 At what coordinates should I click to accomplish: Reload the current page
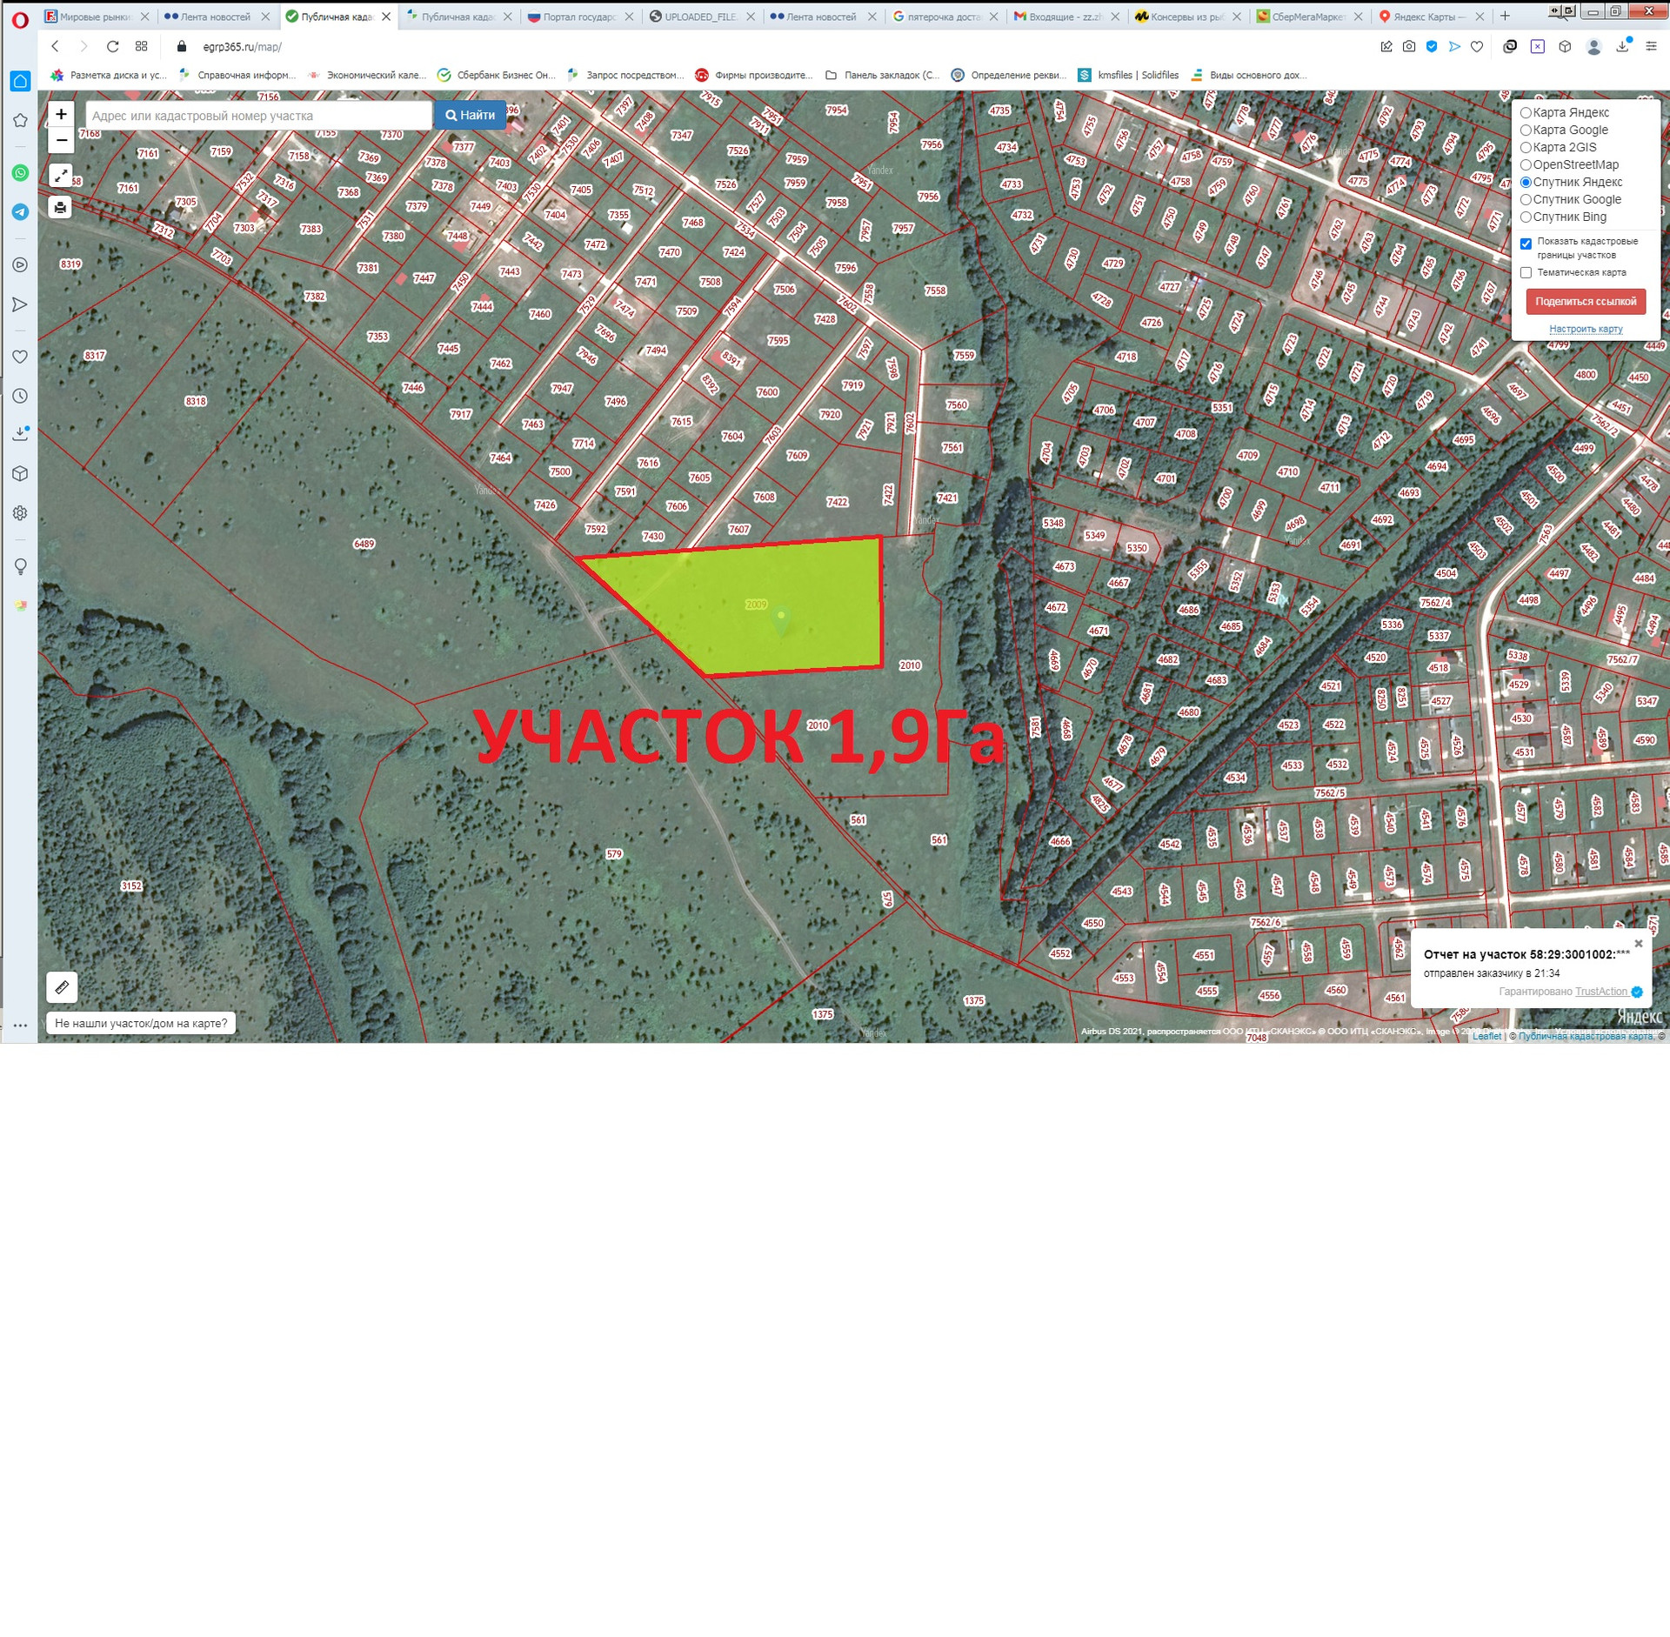[x=112, y=47]
